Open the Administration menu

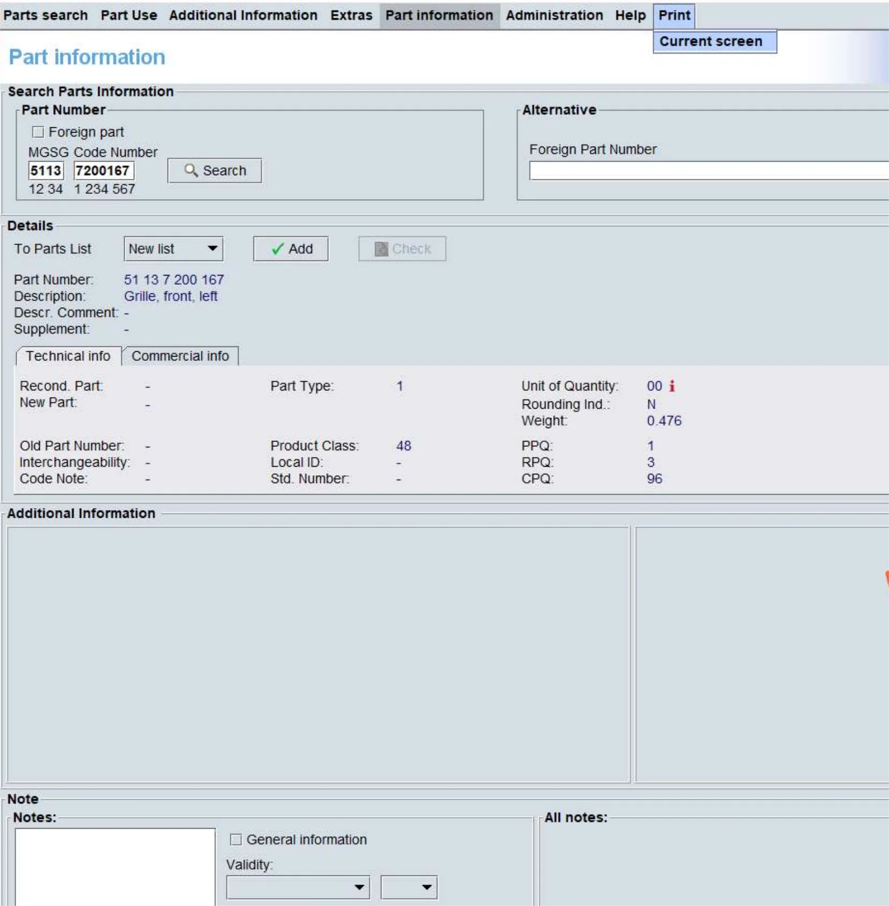pyautogui.click(x=554, y=15)
